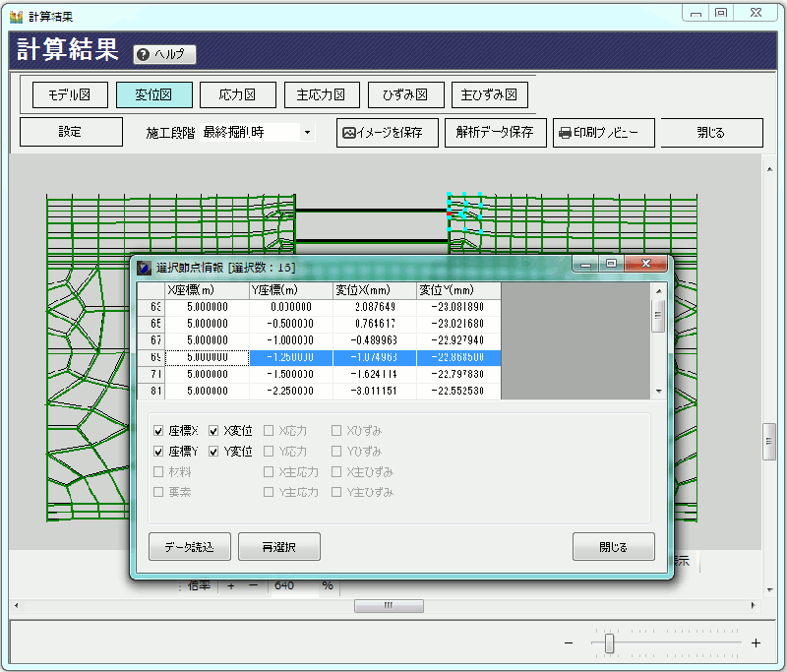Viewport: 787px width, 672px height.
Task: Toggle the X主応力 checkbox
Action: pos(269,471)
